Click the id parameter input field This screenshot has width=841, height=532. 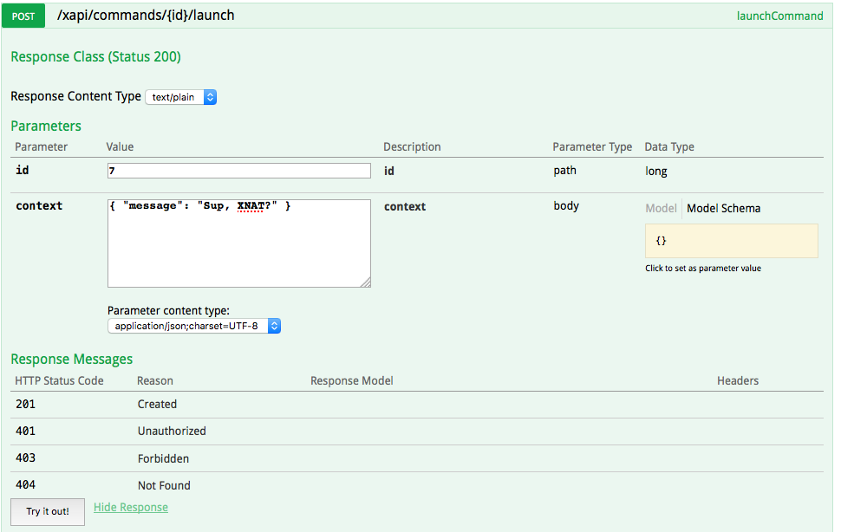point(238,171)
